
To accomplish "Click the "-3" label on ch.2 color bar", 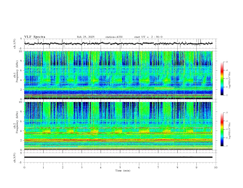I will 226,113.
